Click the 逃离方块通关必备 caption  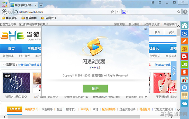click(16, 97)
